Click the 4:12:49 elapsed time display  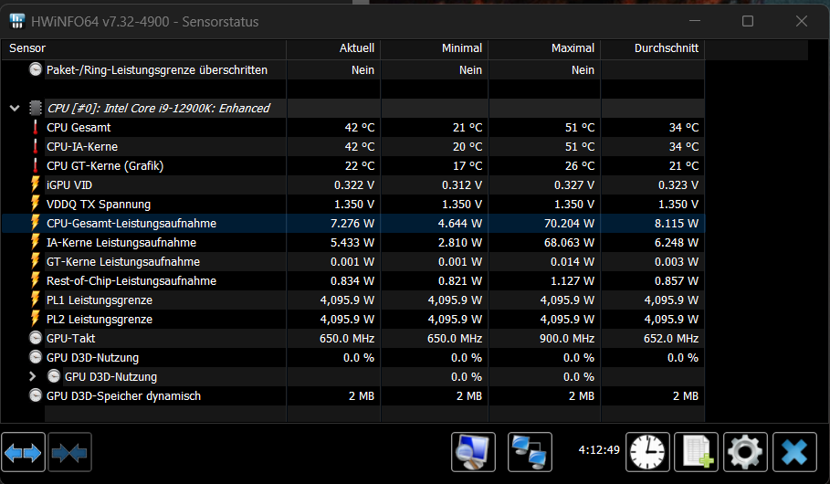599,450
